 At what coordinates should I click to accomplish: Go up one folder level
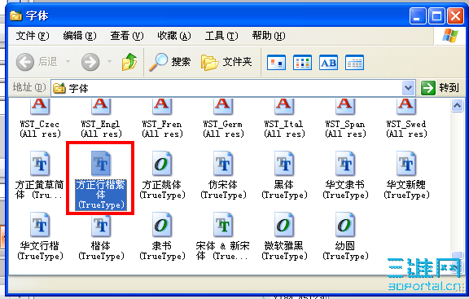[129, 62]
